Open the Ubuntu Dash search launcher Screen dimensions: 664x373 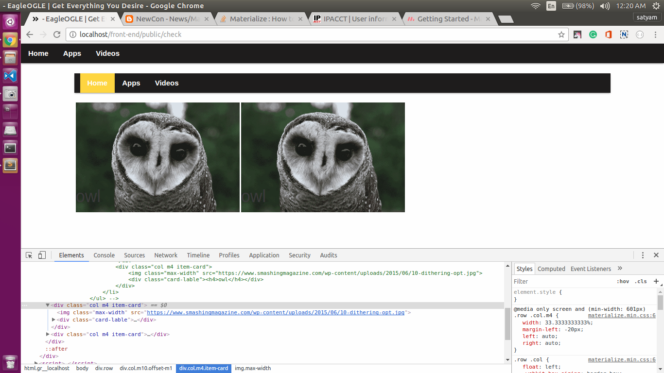coord(11,22)
